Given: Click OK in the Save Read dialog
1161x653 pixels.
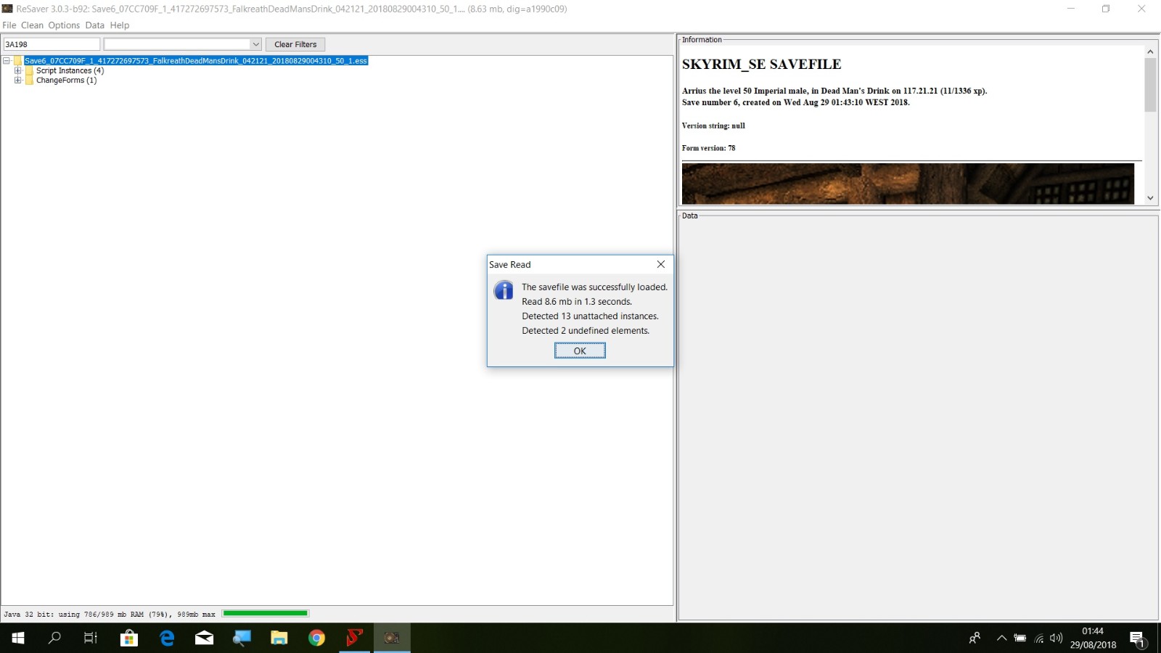Looking at the screenshot, I should click(x=580, y=350).
